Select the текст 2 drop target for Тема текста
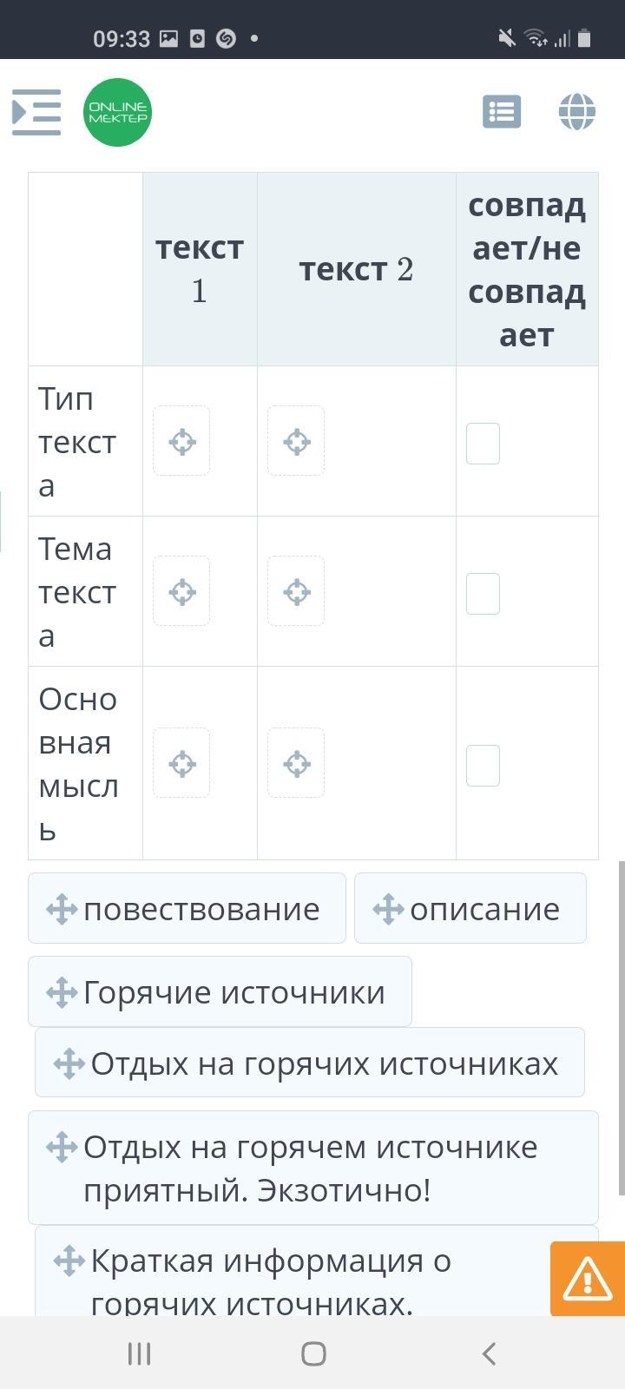This screenshot has width=625, height=1389. click(x=296, y=591)
